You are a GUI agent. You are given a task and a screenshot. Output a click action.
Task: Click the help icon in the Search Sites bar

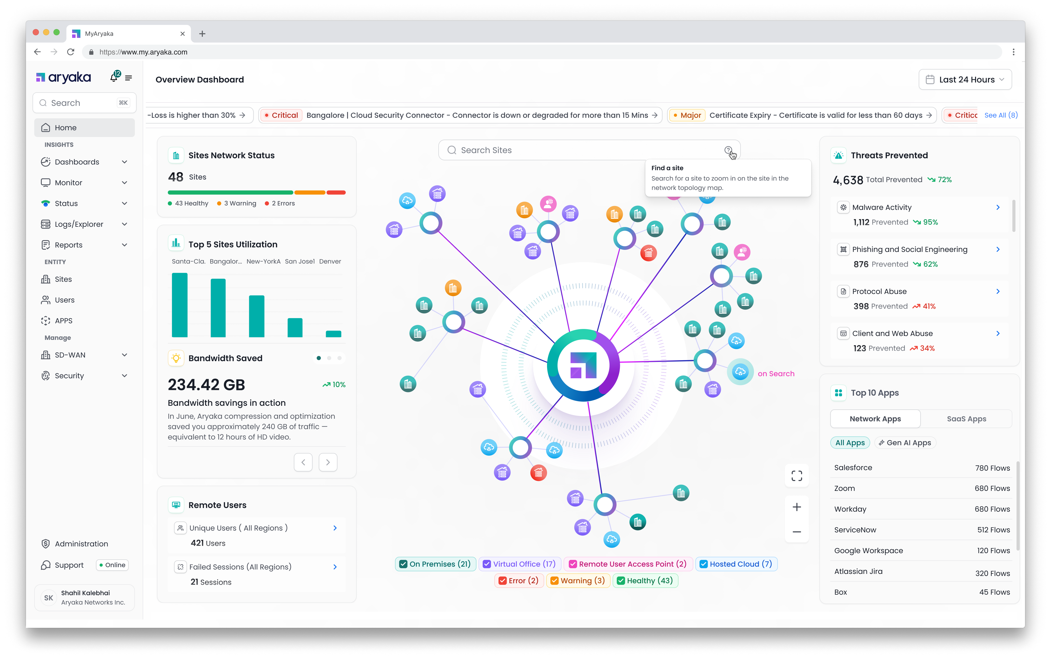(728, 150)
